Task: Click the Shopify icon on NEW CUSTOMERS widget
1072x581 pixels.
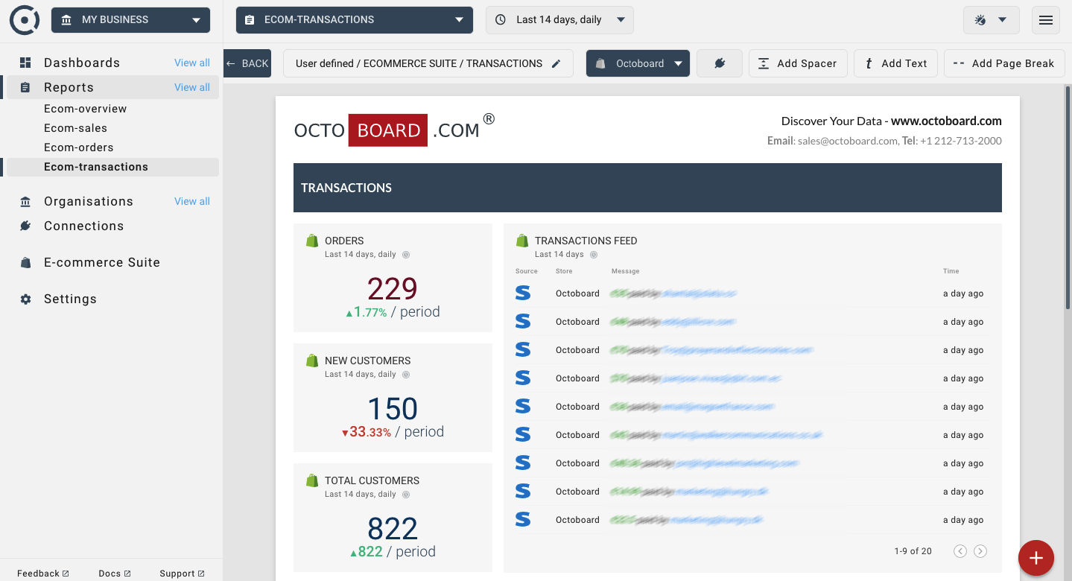Action: pyautogui.click(x=312, y=361)
